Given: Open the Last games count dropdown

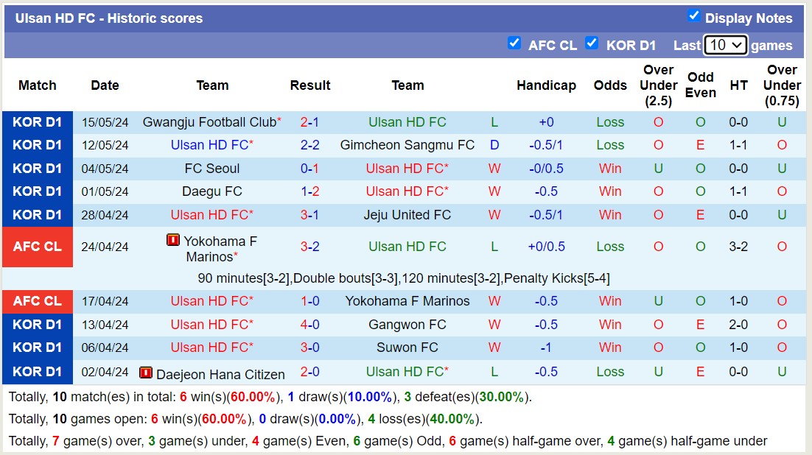Looking at the screenshot, I should 725,45.
